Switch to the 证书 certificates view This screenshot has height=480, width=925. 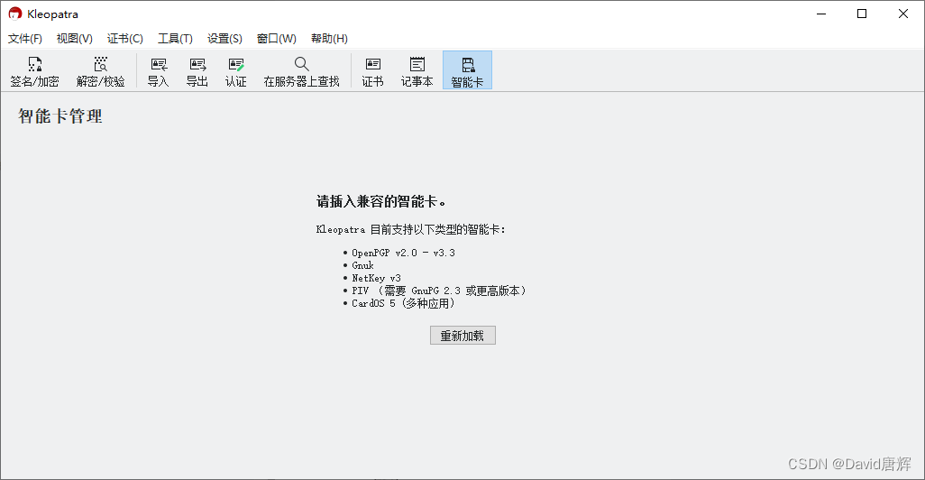tap(373, 71)
